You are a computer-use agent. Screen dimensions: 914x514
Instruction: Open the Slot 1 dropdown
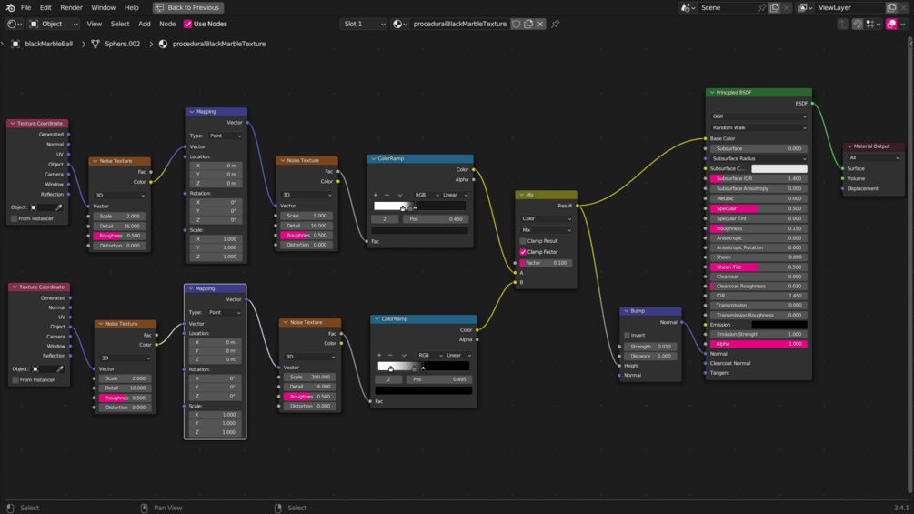tap(365, 24)
